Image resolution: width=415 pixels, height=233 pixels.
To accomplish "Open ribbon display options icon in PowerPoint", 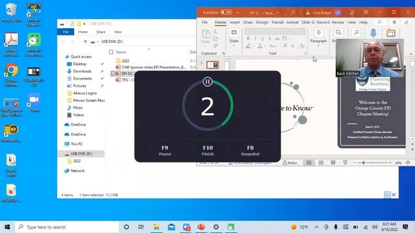I will [366, 12].
